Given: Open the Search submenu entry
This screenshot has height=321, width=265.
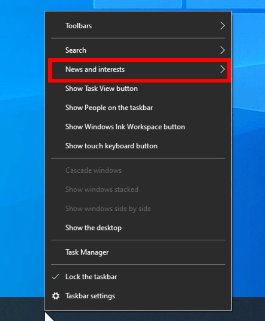Looking at the screenshot, I should [x=138, y=50].
